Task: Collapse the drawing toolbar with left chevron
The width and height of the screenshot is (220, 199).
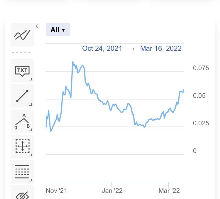Action: (37, 26)
